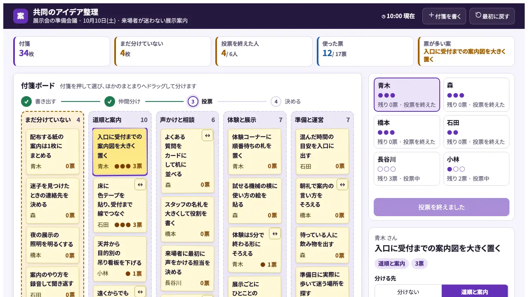Click the 付箋を書く button
Viewport: 528px width, 297px height.
[x=444, y=16]
